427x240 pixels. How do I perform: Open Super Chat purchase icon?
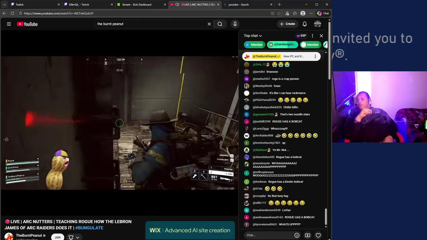[308, 235]
